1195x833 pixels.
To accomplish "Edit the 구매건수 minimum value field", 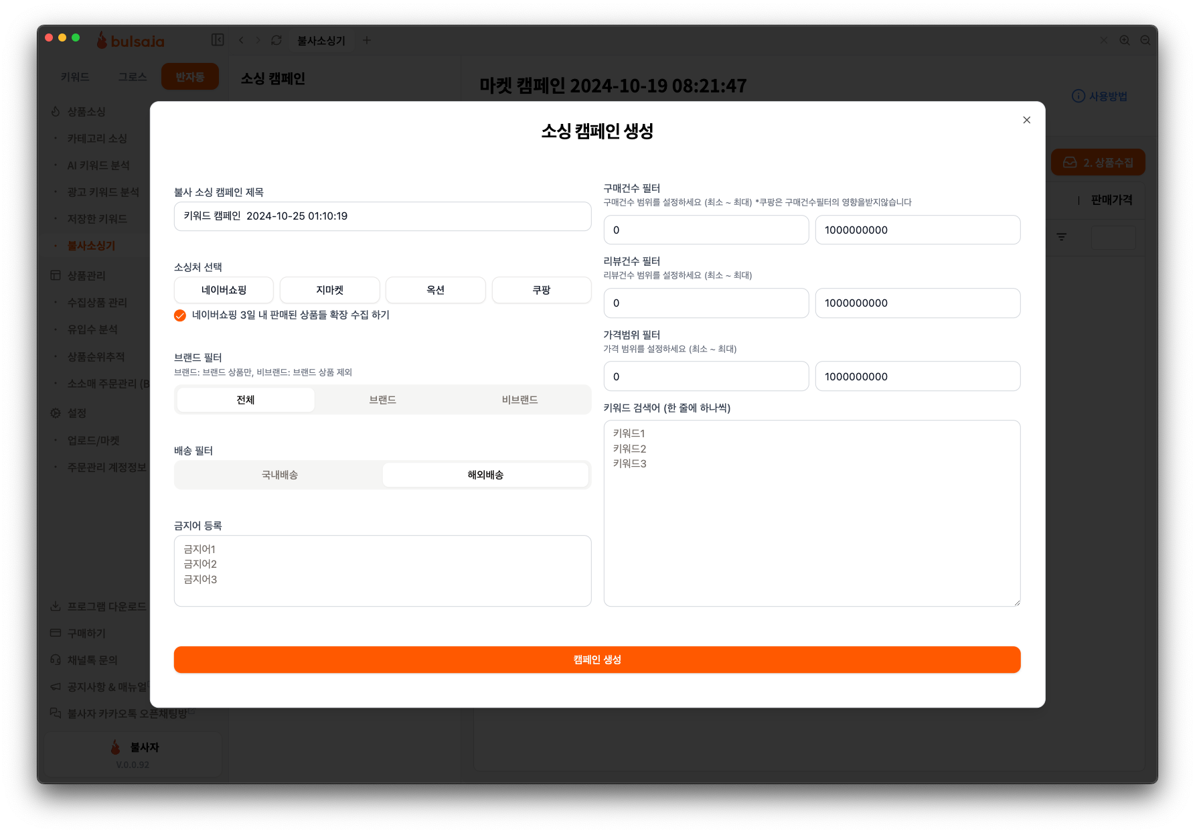I will (706, 230).
